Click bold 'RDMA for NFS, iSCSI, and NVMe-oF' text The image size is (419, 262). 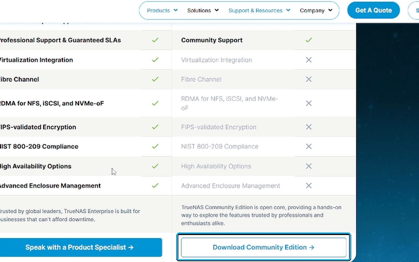52,103
